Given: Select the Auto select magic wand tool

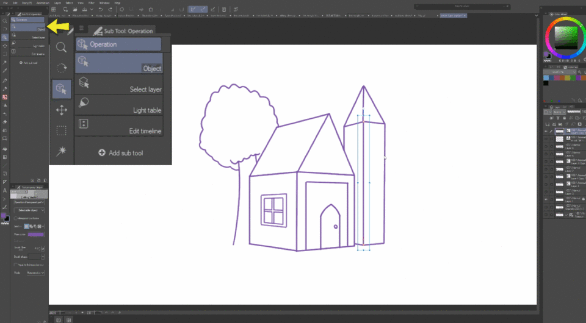Looking at the screenshot, I should pos(61,151).
